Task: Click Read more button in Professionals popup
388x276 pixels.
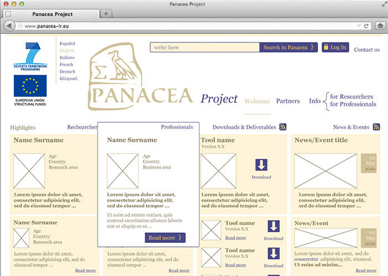Action: [165, 238]
